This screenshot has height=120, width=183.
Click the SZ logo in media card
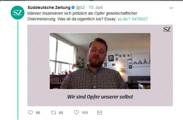(x=167, y=29)
